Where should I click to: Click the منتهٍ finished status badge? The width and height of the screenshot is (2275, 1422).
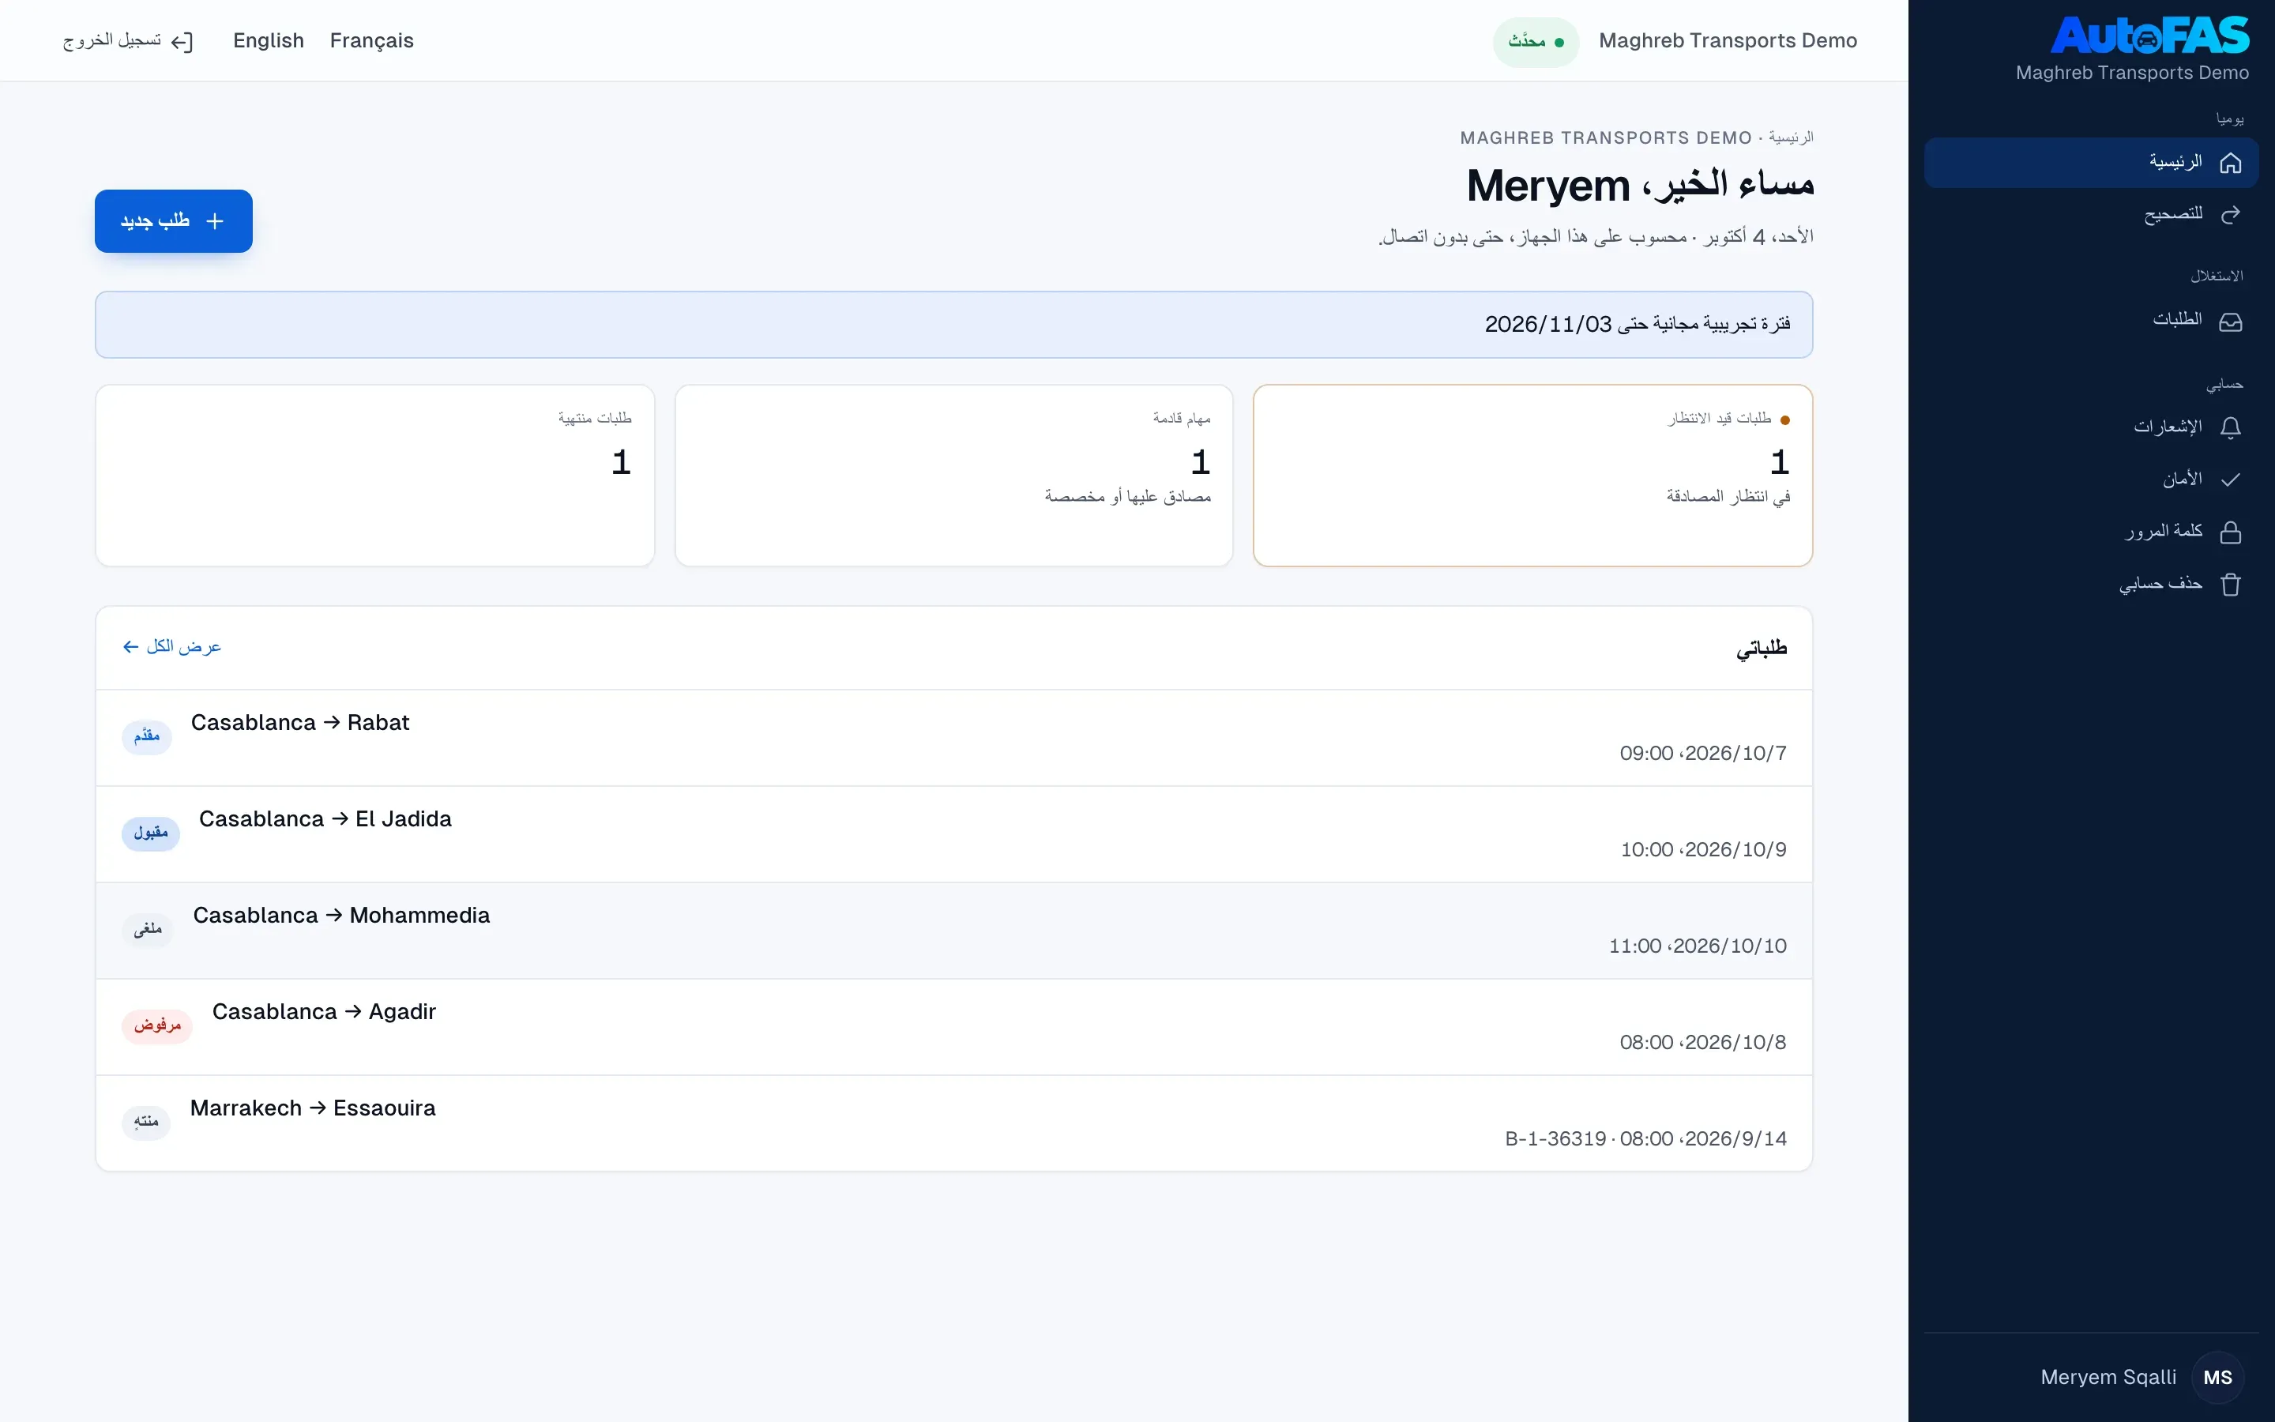(145, 1122)
